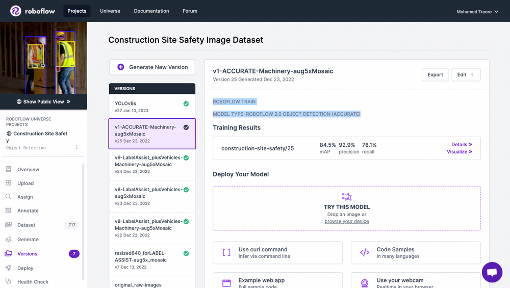Click the green checkmark on version v23

(186, 190)
